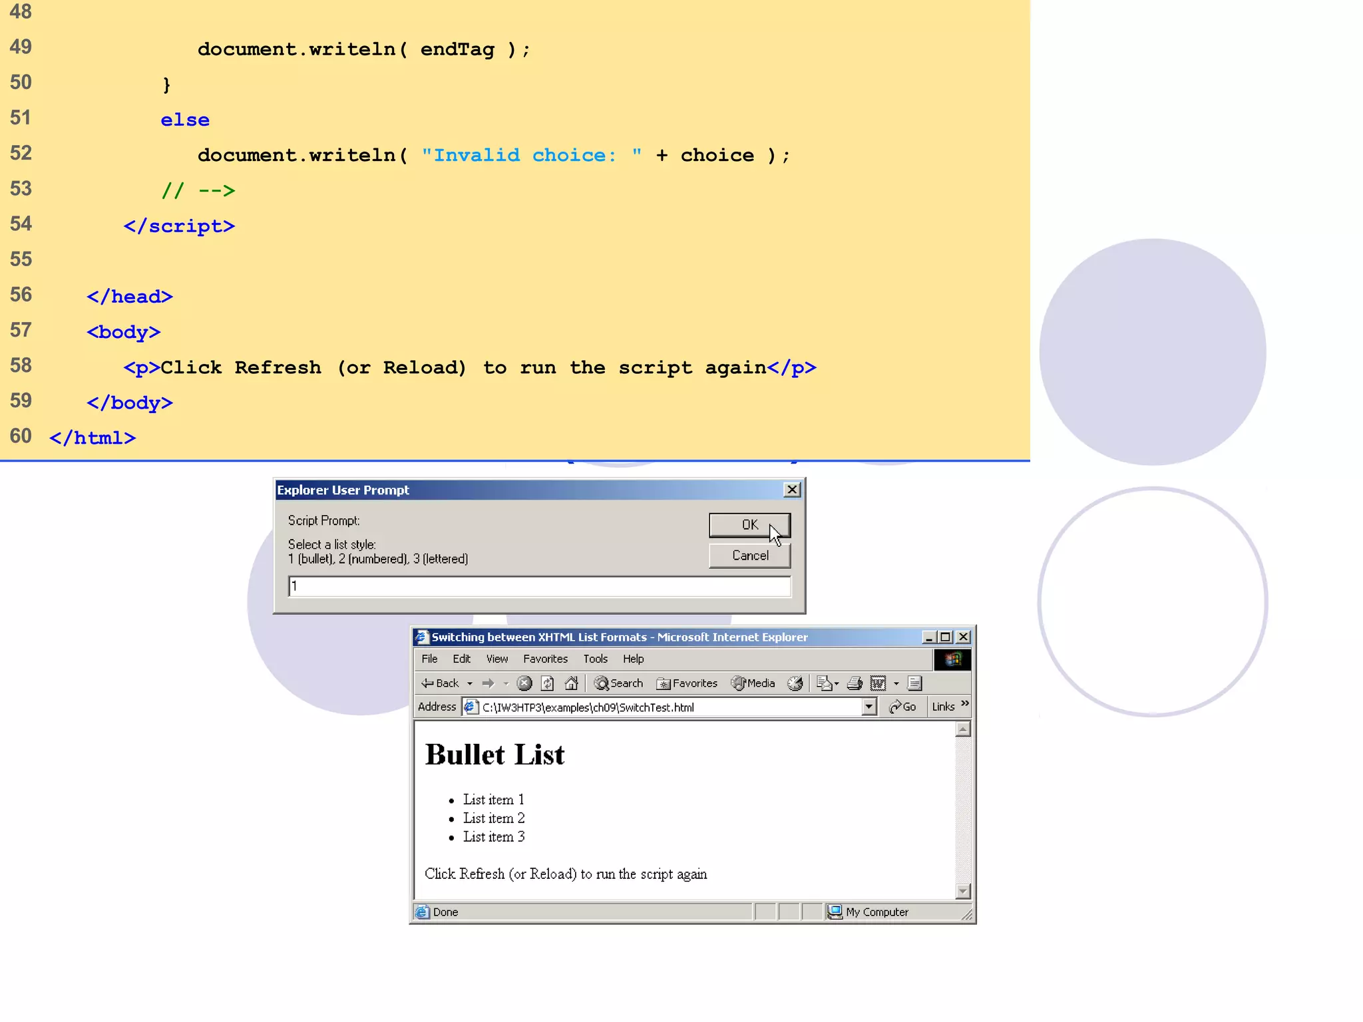Viewport: 1363px width, 1022px height.
Task: Click the scroll up arrow in the browser
Action: (963, 730)
